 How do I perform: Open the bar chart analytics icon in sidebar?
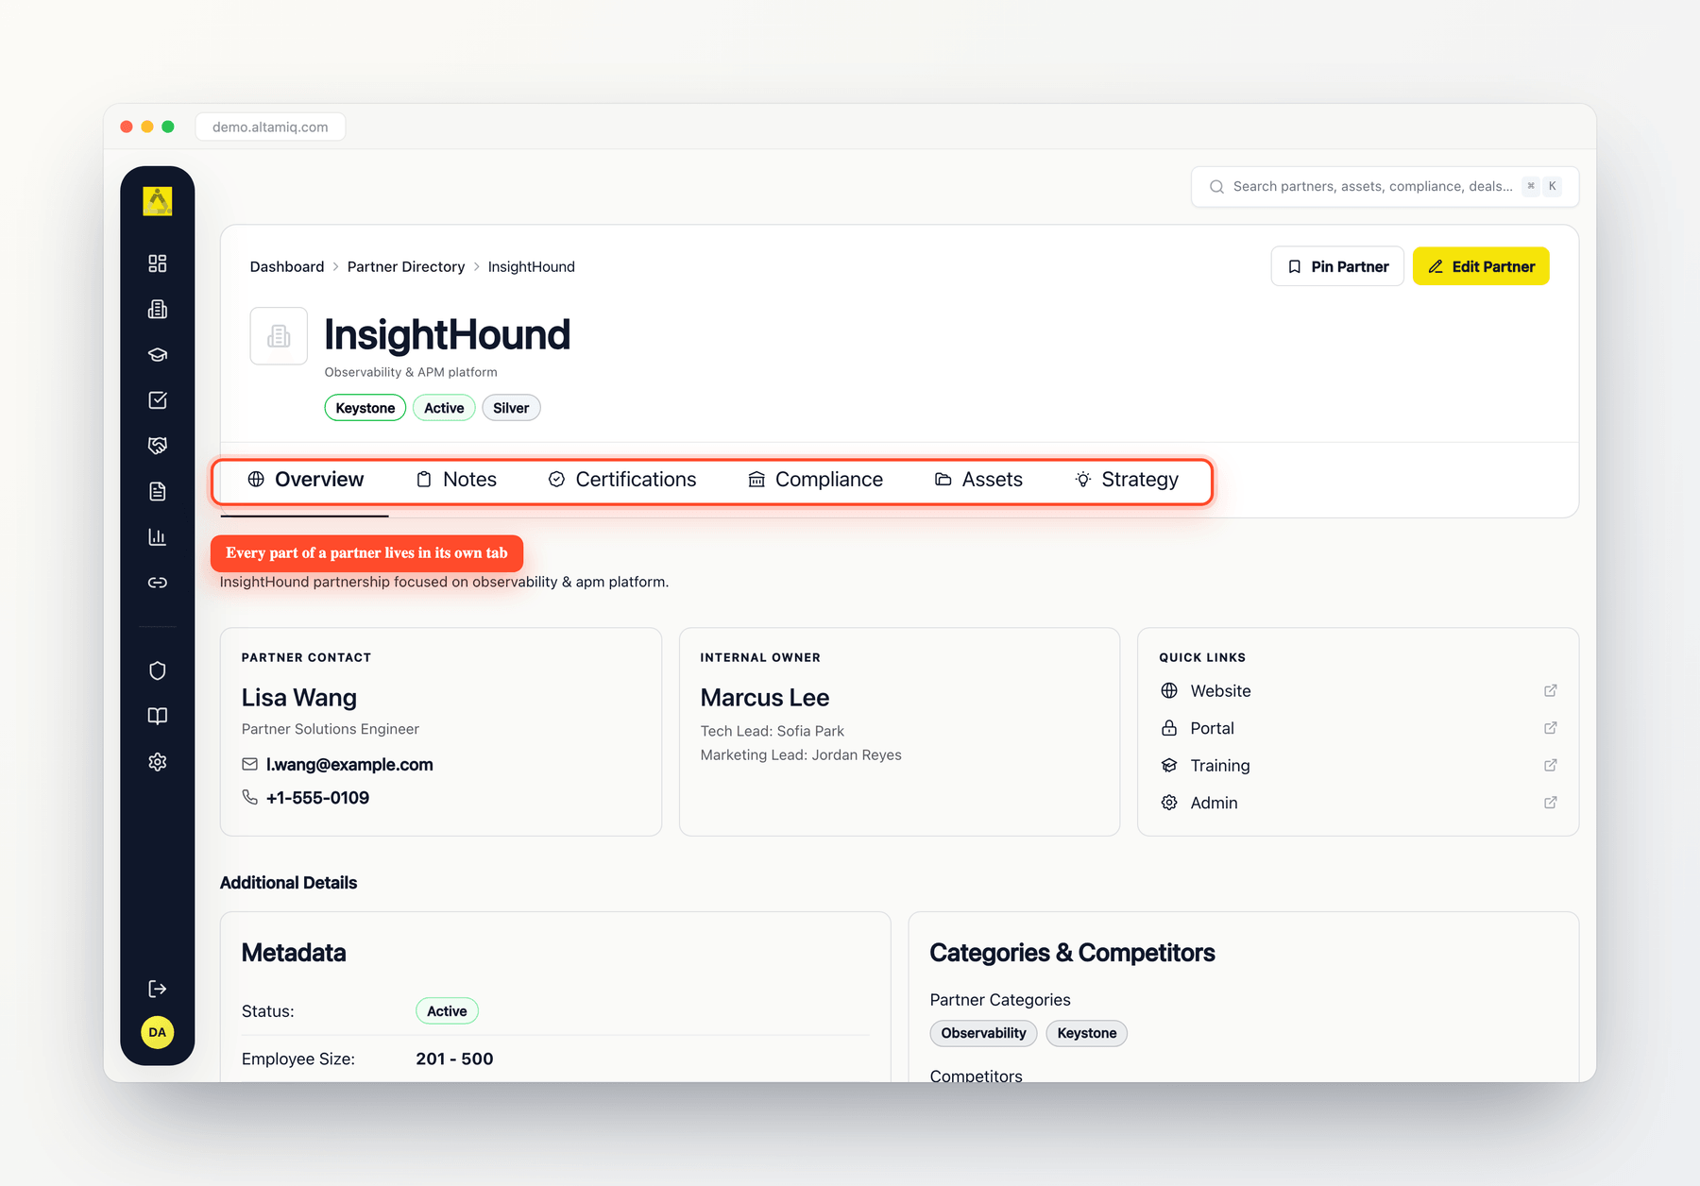coord(158,537)
